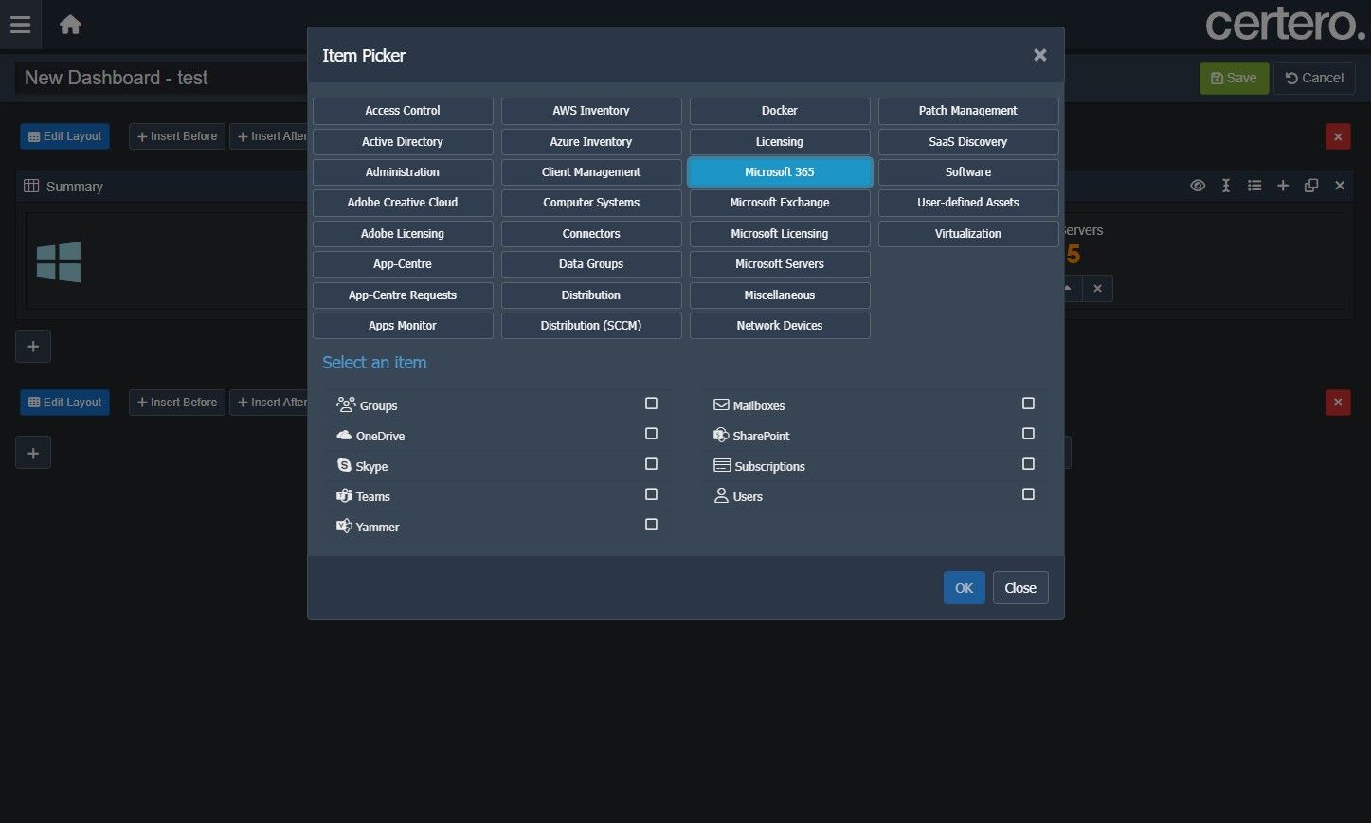Viewport: 1371px width, 823px height.
Task: Click the duplicate icon in Summary panel header
Action: pyautogui.click(x=1311, y=186)
